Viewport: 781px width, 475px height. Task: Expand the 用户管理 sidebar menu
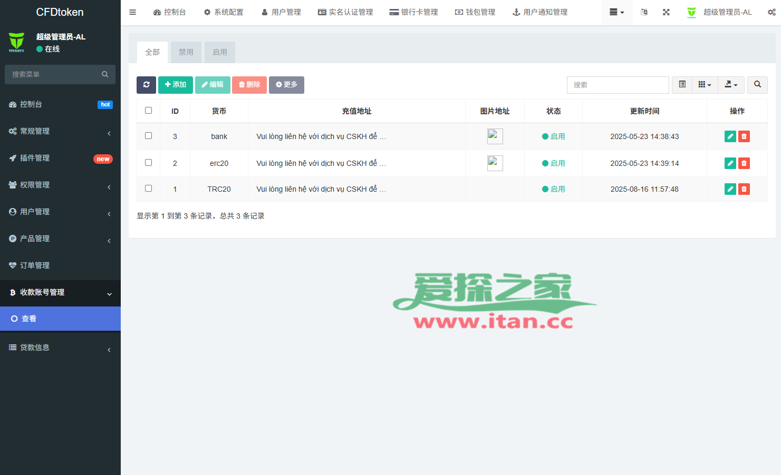tap(60, 212)
